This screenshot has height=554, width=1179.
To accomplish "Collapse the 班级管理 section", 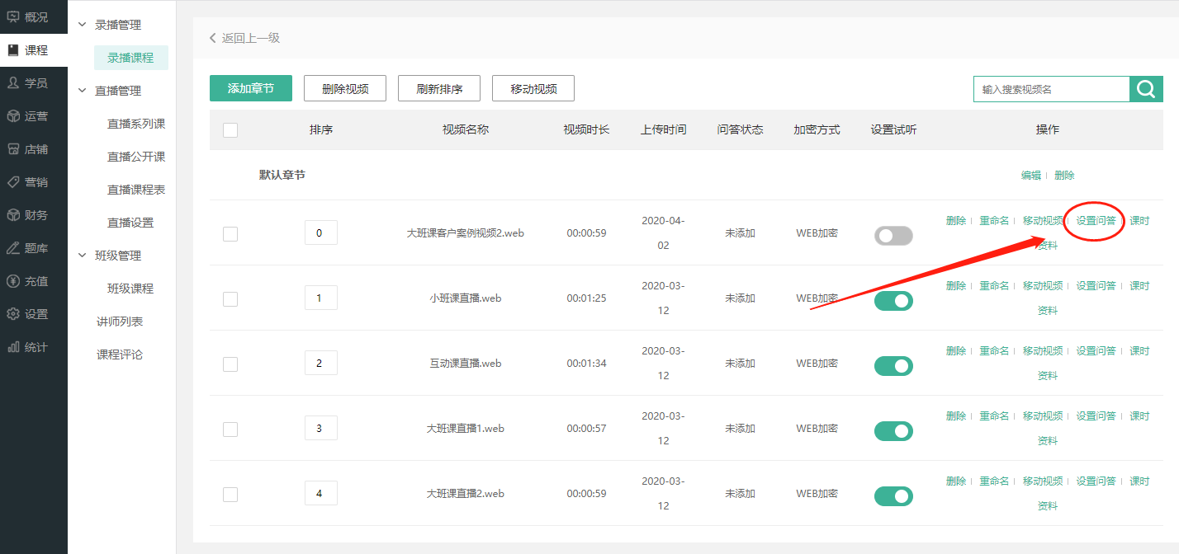I will (82, 256).
